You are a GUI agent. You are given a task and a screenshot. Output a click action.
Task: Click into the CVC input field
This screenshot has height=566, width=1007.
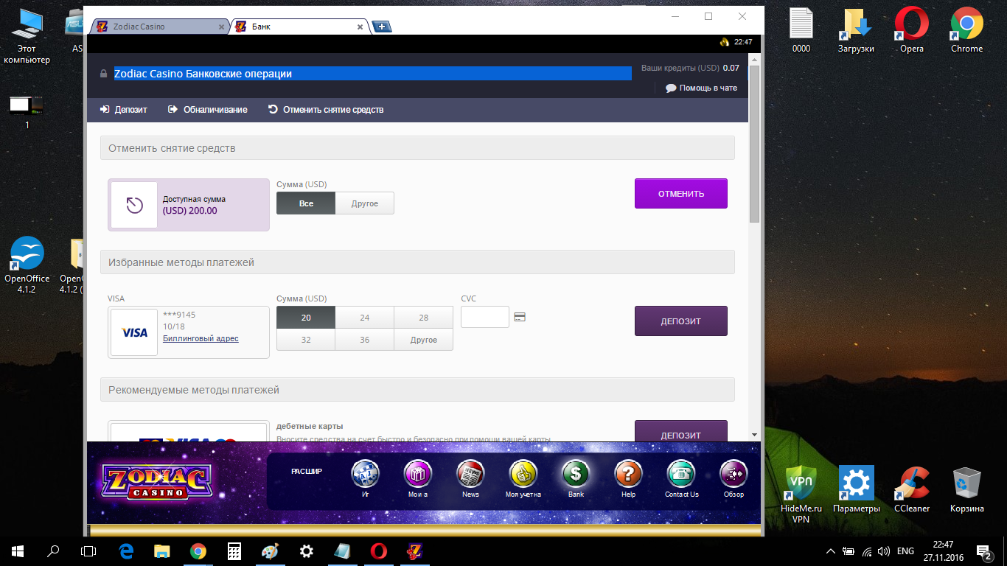485,317
